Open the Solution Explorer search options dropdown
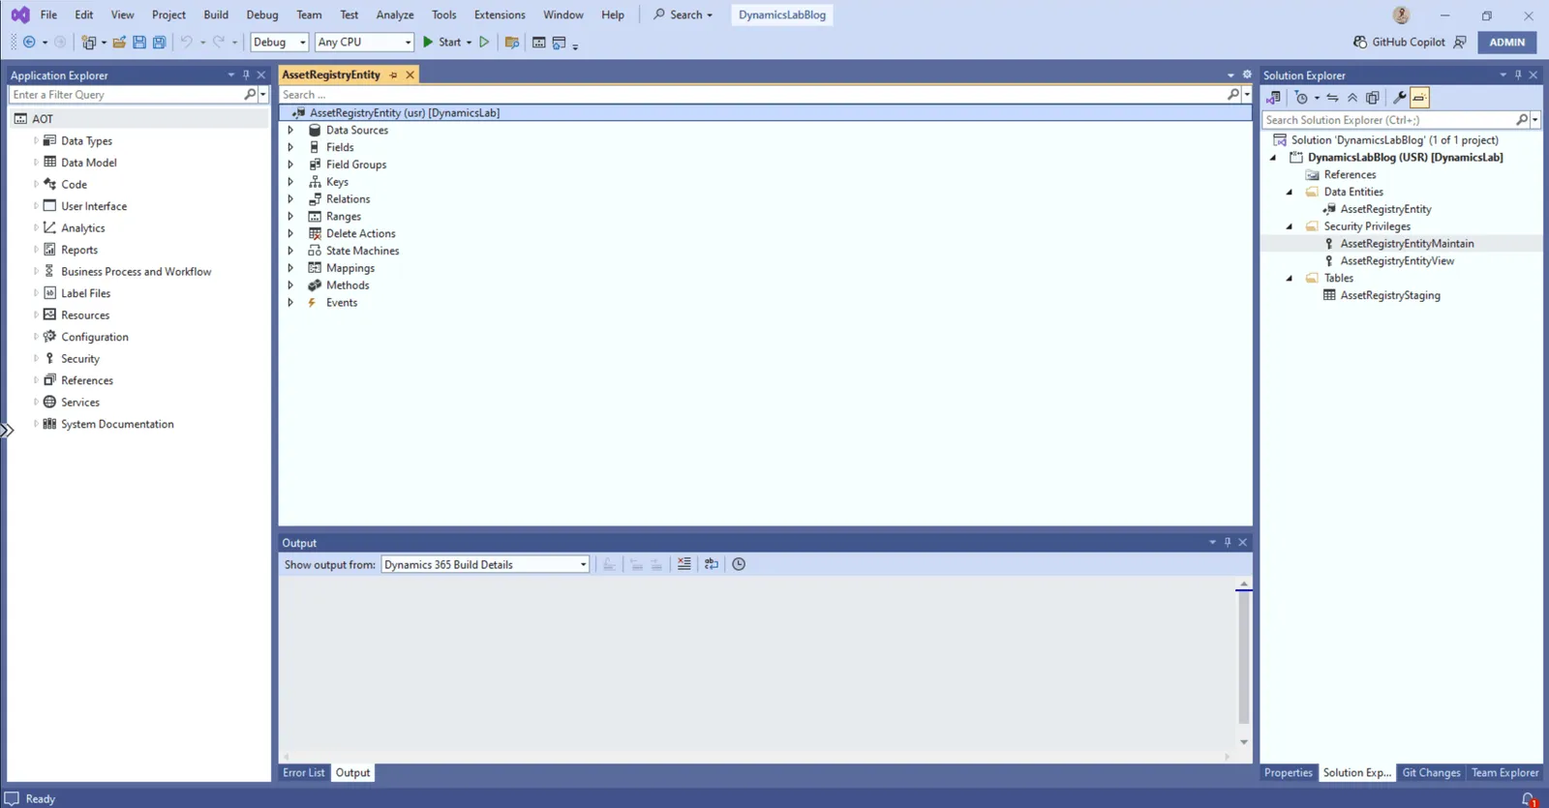The height and width of the screenshot is (808, 1549). point(1535,120)
